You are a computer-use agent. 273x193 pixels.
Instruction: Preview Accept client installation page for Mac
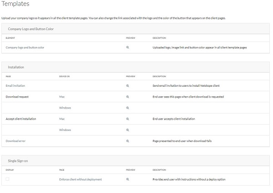128,119
